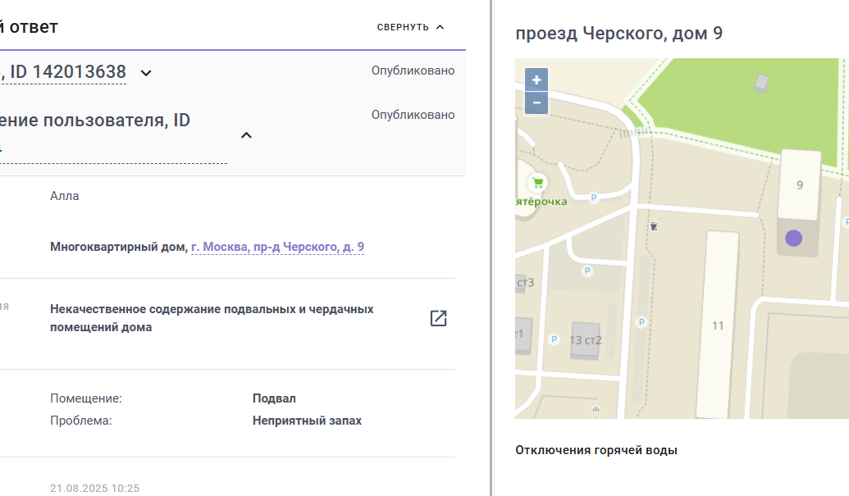Select building 9 on the map
849x496 pixels.
pyautogui.click(x=801, y=185)
